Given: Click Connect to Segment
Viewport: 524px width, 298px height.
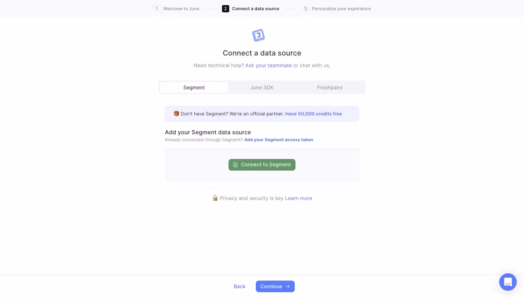Looking at the screenshot, I should click(262, 165).
